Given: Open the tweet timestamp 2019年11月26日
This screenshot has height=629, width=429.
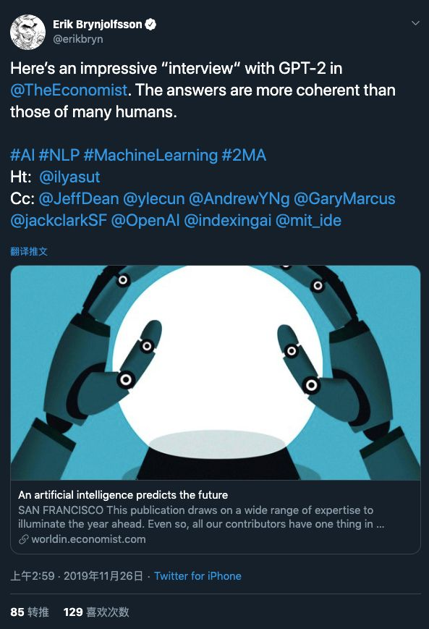Looking at the screenshot, I should 103,576.
